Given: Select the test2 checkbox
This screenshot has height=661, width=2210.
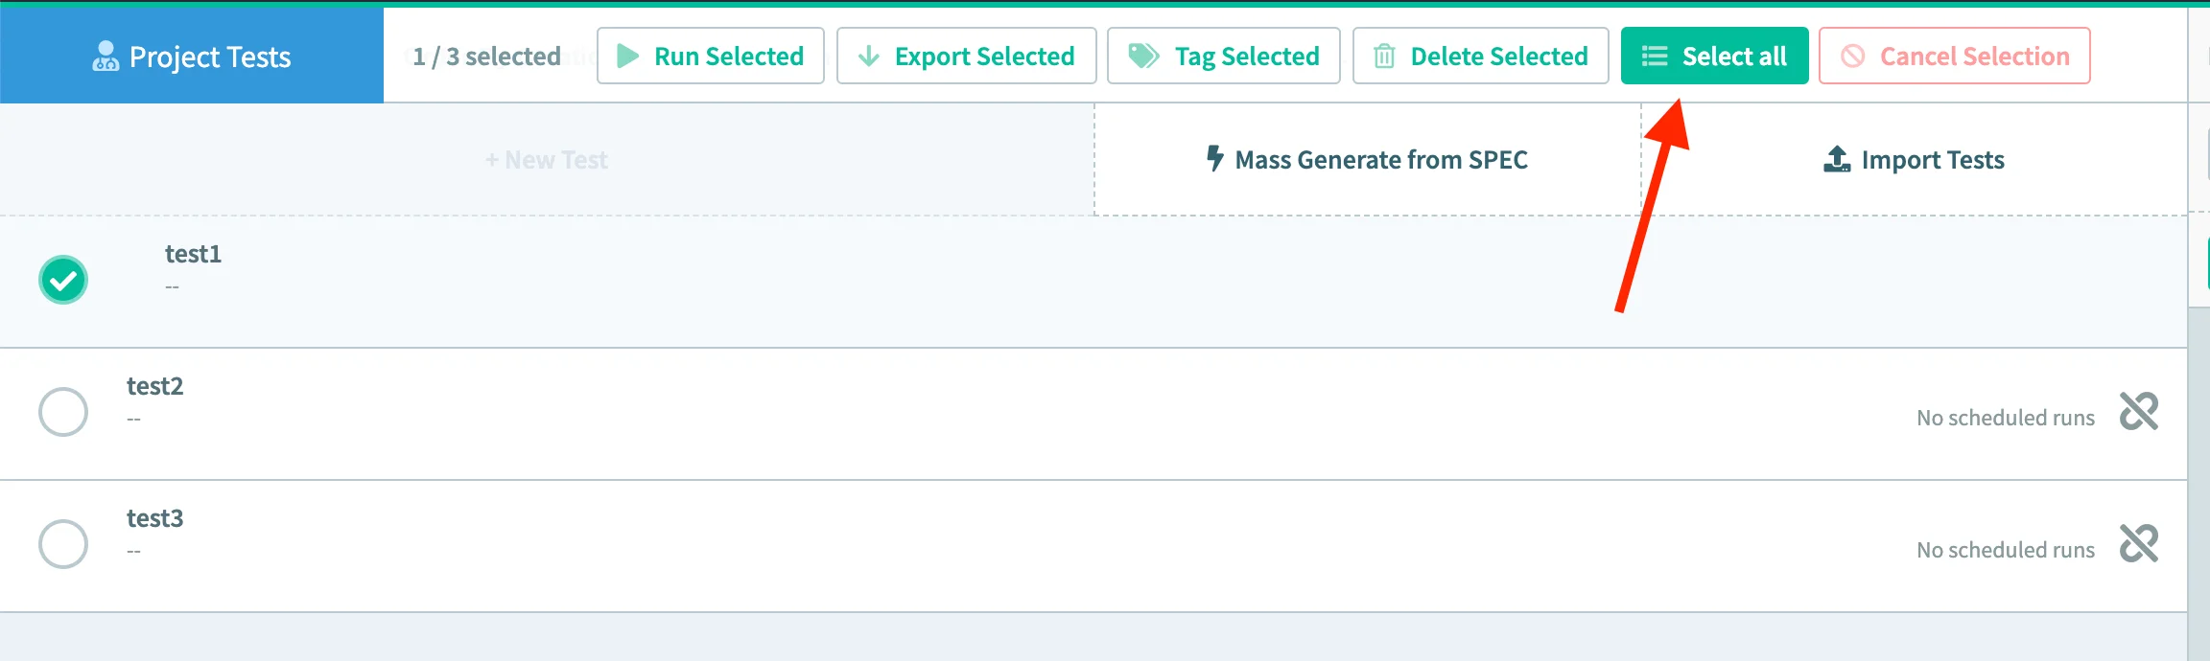Looking at the screenshot, I should tap(63, 411).
